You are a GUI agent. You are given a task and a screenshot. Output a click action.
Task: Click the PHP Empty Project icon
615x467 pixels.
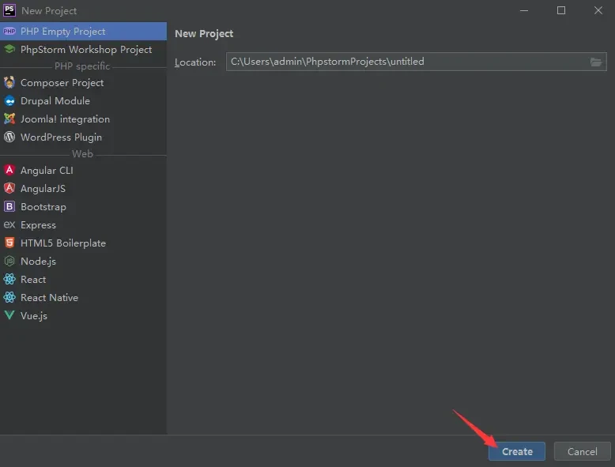coord(9,32)
